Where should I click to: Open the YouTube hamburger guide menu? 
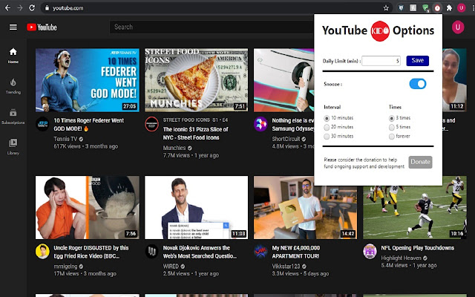pos(13,27)
